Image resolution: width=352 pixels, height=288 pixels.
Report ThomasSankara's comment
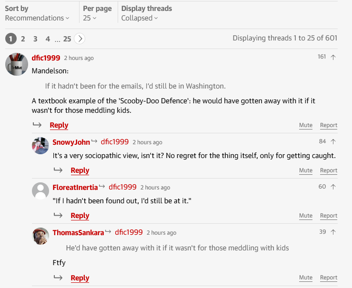pyautogui.click(x=329, y=278)
